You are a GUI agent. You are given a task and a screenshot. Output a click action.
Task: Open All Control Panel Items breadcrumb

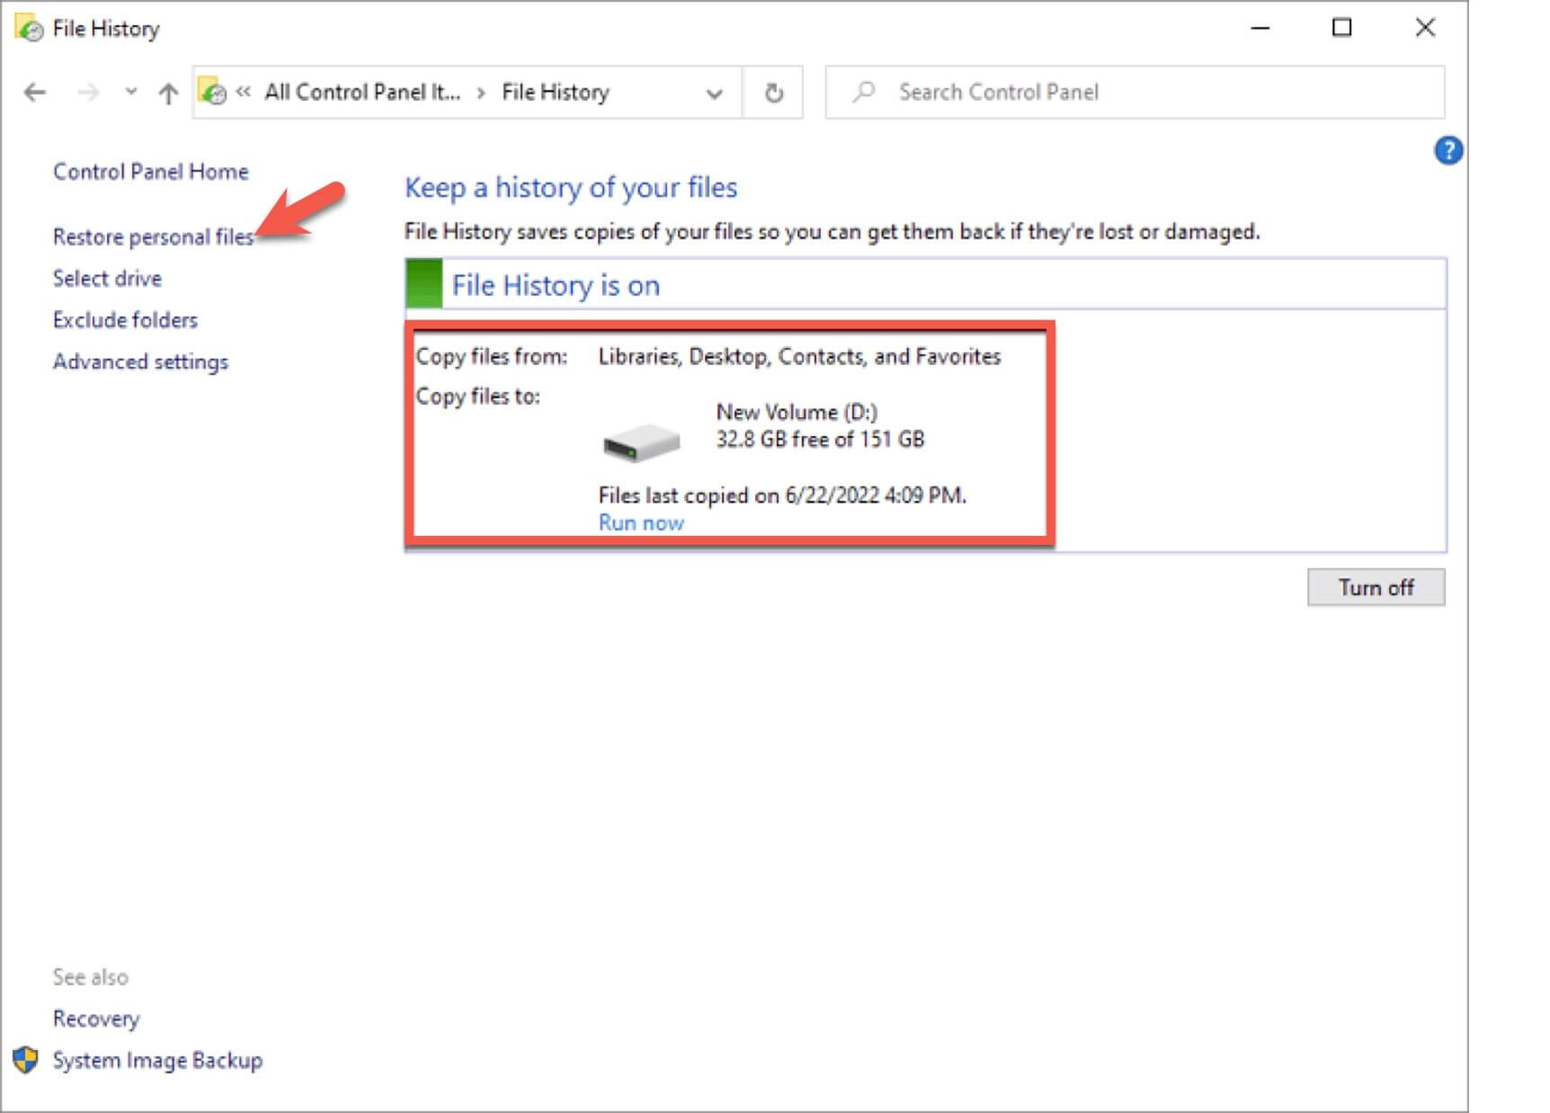[x=361, y=92]
